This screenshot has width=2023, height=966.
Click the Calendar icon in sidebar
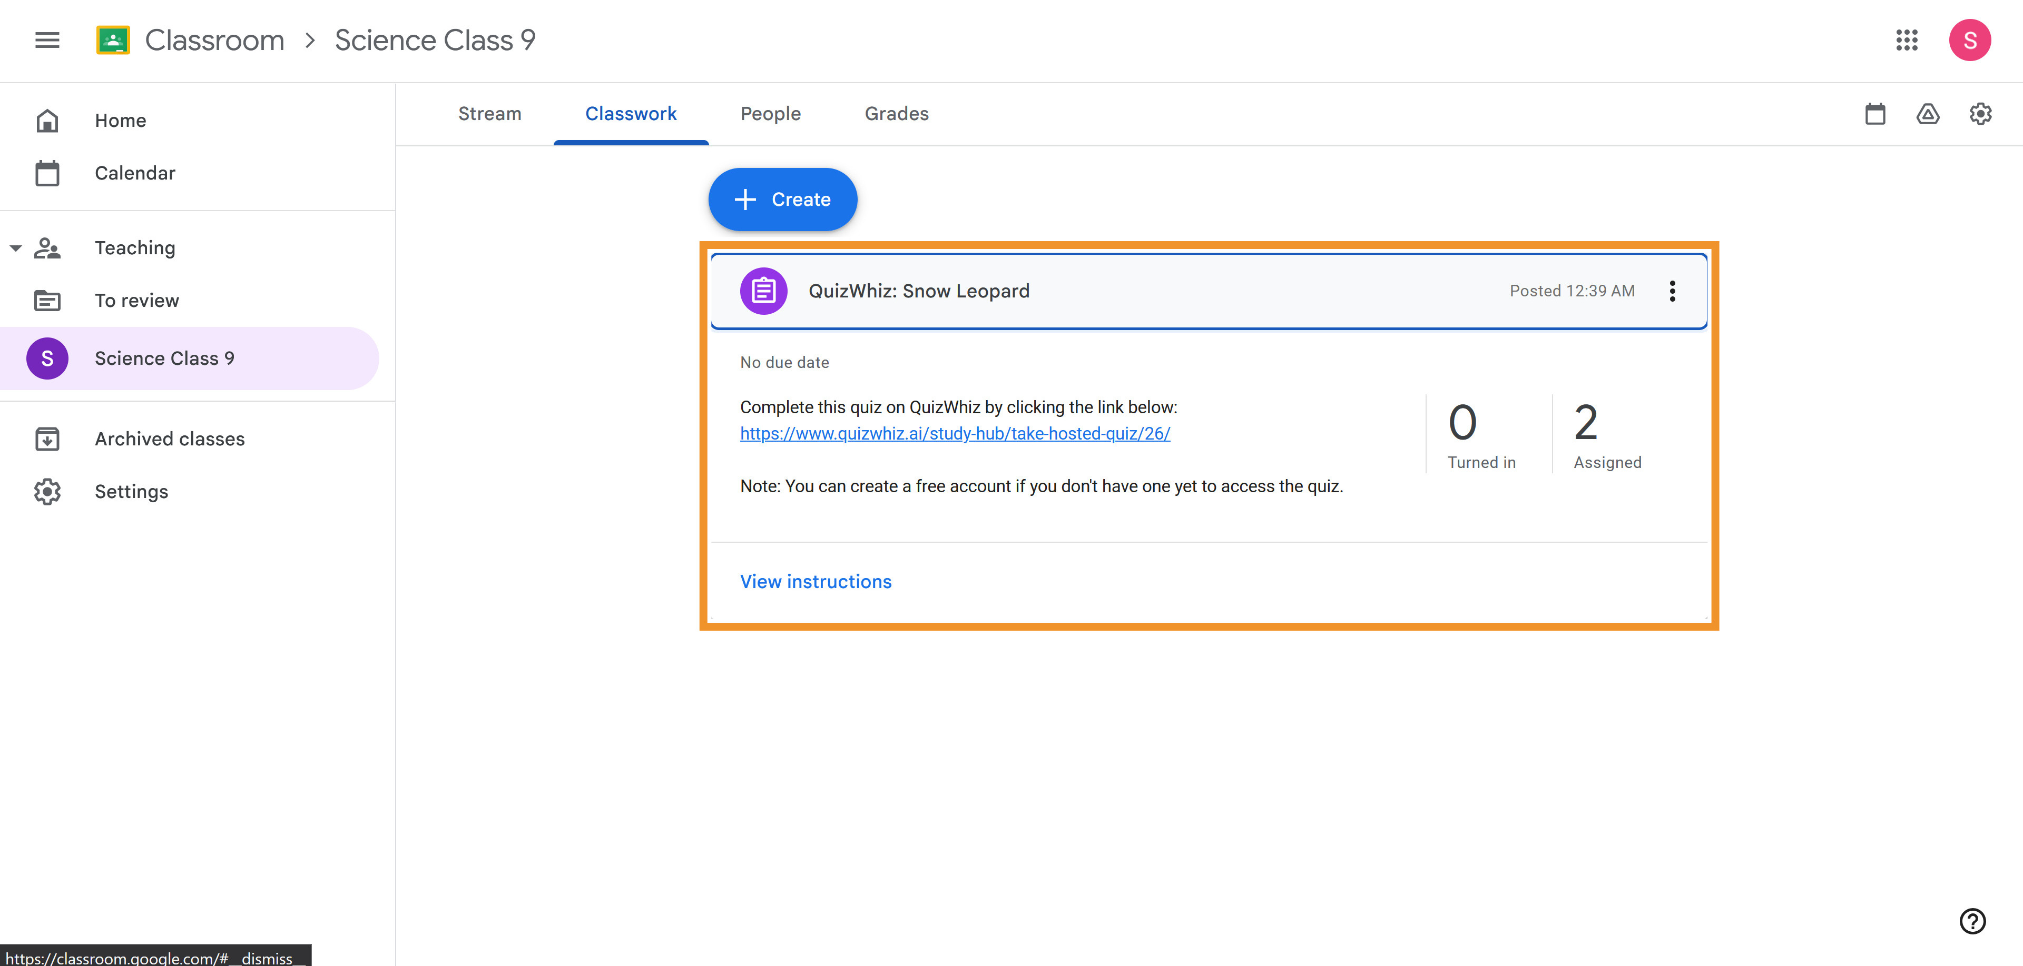(x=47, y=173)
